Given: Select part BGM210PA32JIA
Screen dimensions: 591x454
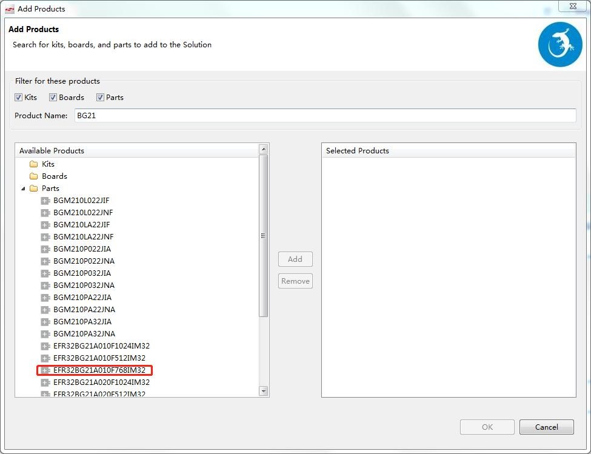Looking at the screenshot, I should coord(82,321).
